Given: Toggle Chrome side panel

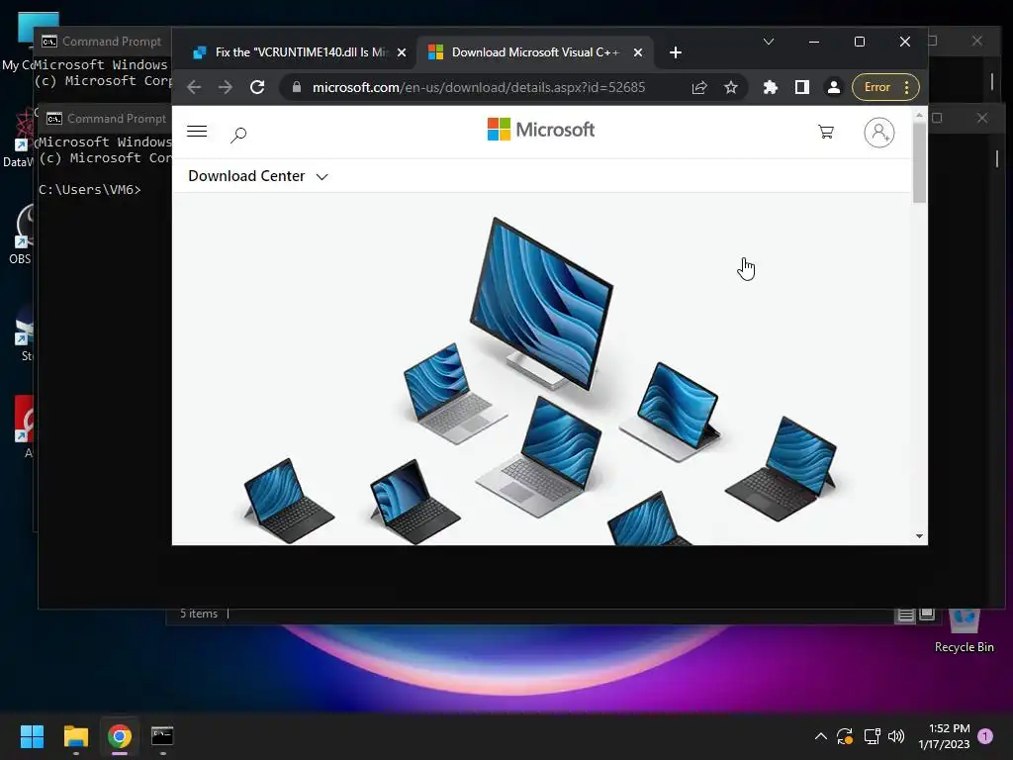Looking at the screenshot, I should point(801,87).
